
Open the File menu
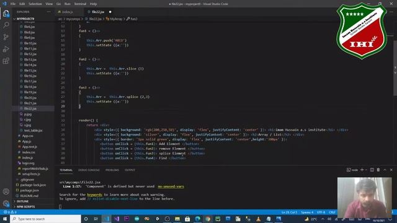[x=13, y=4]
